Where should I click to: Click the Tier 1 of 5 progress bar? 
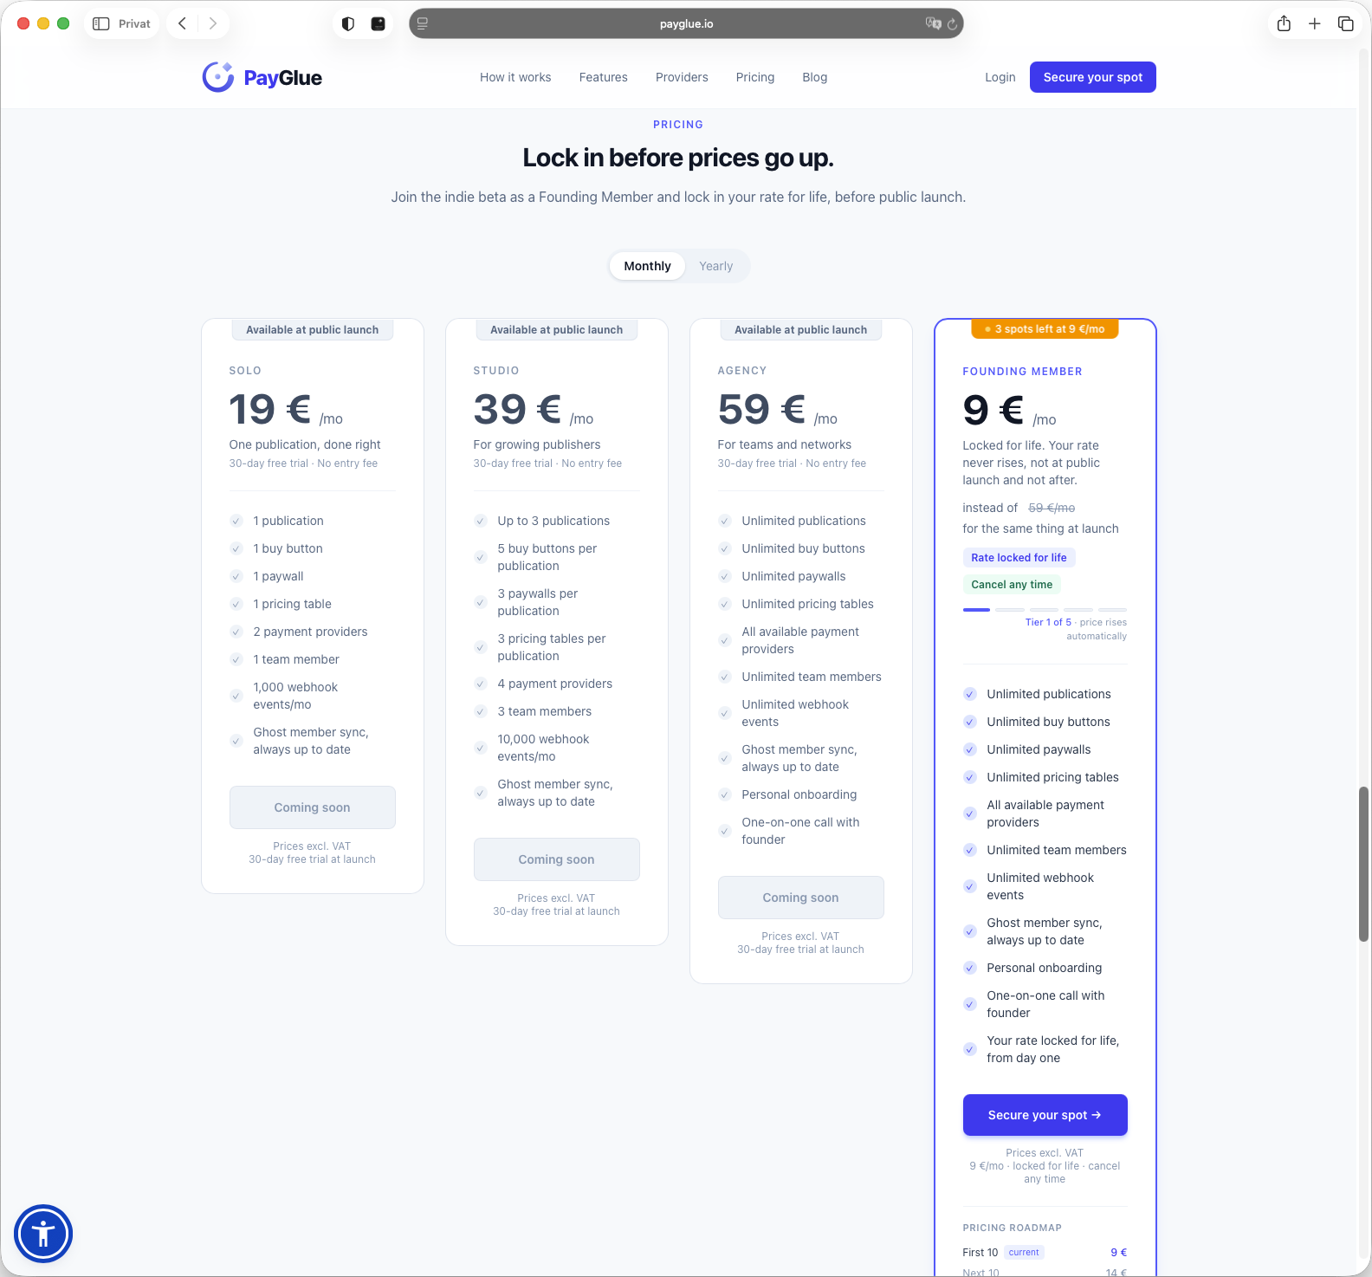click(1045, 610)
